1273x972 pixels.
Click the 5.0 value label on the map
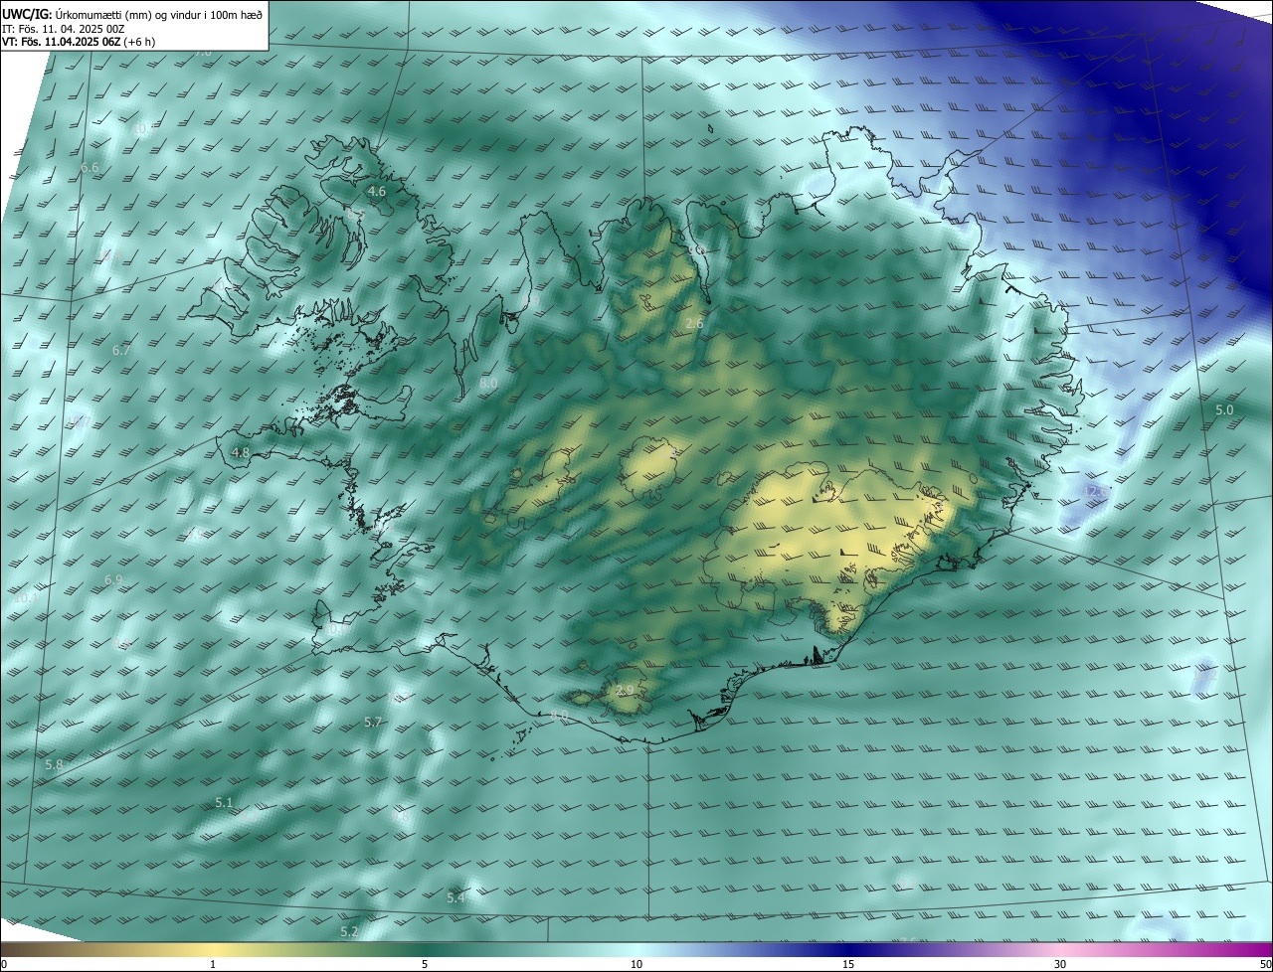[1224, 410]
